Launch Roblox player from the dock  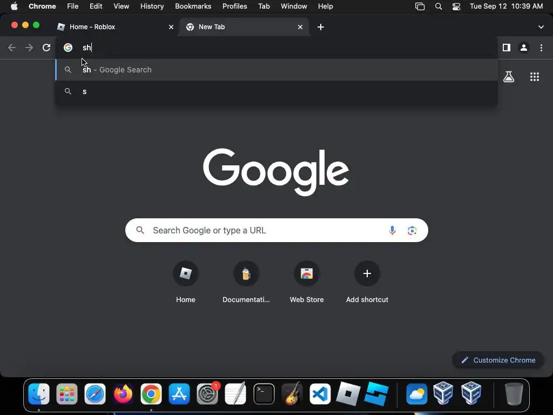point(348,394)
